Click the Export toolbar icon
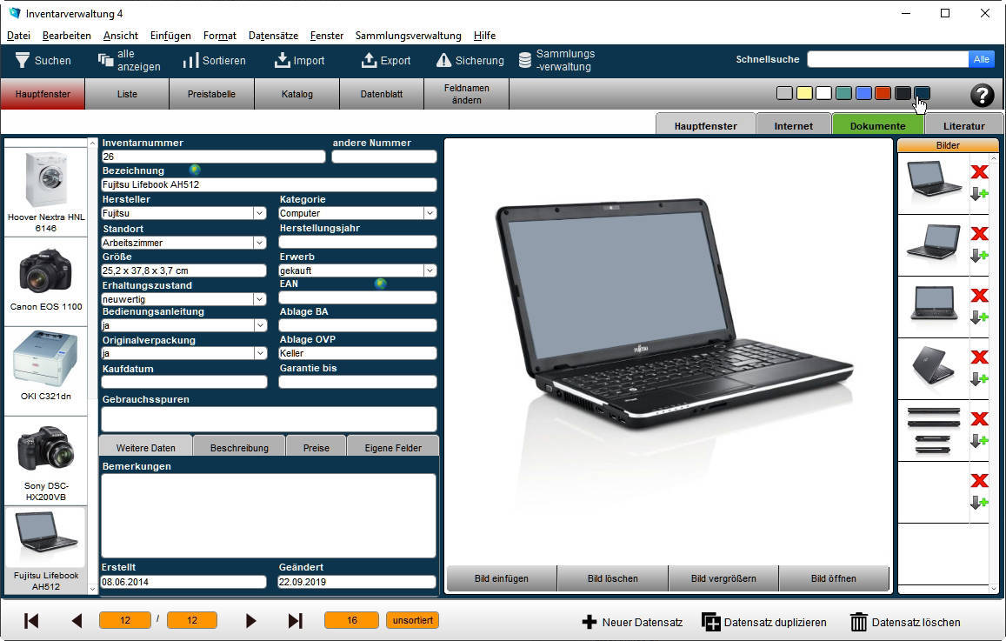Viewport: 1006px width, 641px height. pos(369,60)
